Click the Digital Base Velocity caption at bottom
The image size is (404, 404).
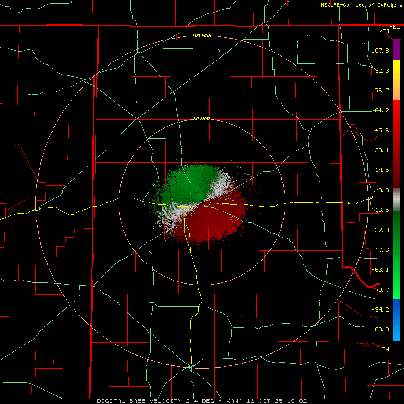[x=202, y=401]
